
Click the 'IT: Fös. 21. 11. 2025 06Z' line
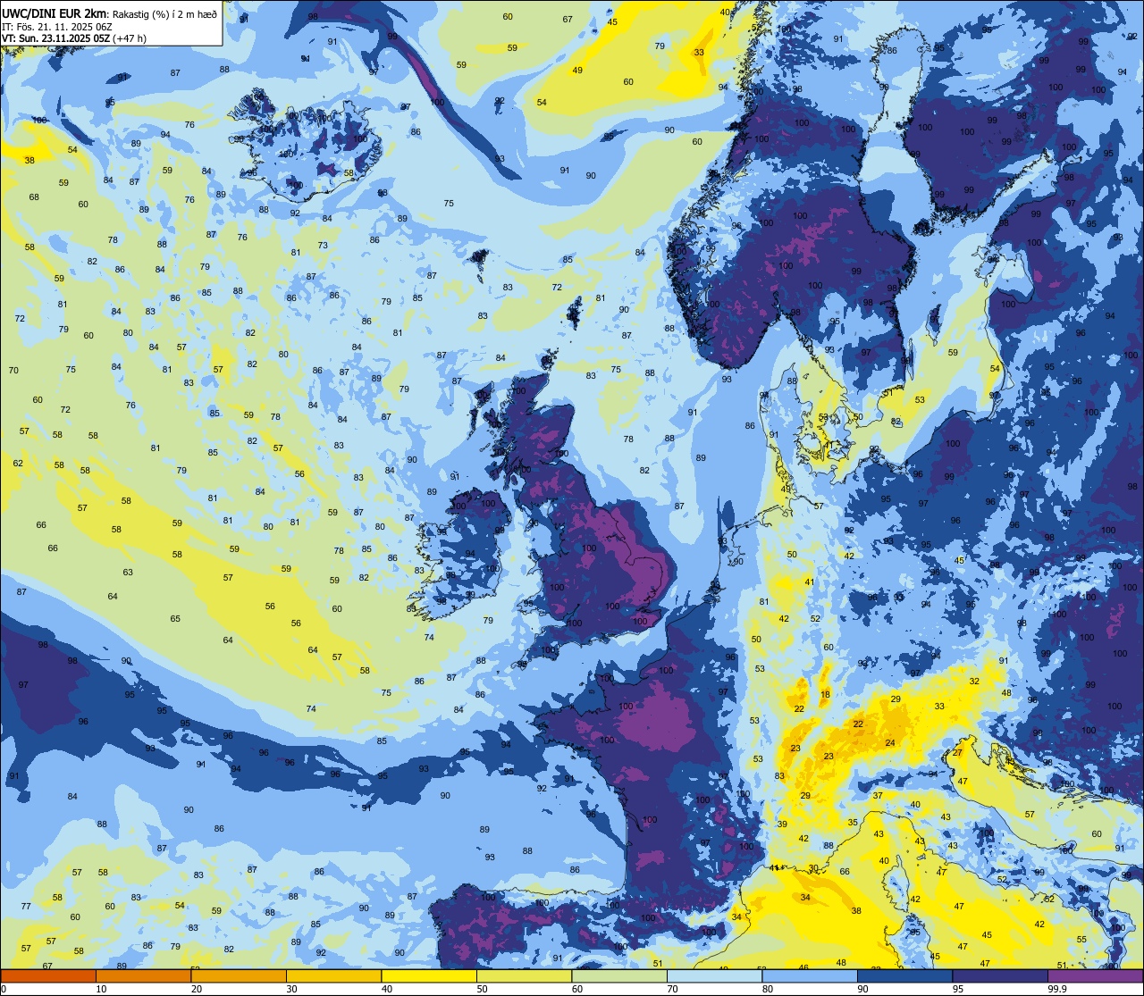tap(57, 26)
